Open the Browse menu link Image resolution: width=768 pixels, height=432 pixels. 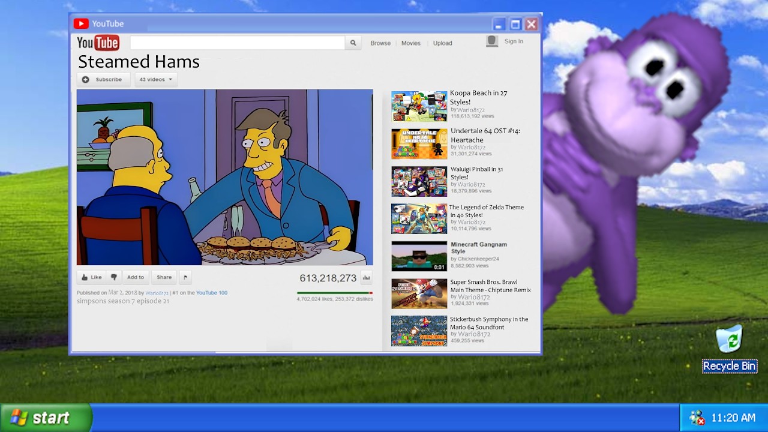(x=380, y=43)
